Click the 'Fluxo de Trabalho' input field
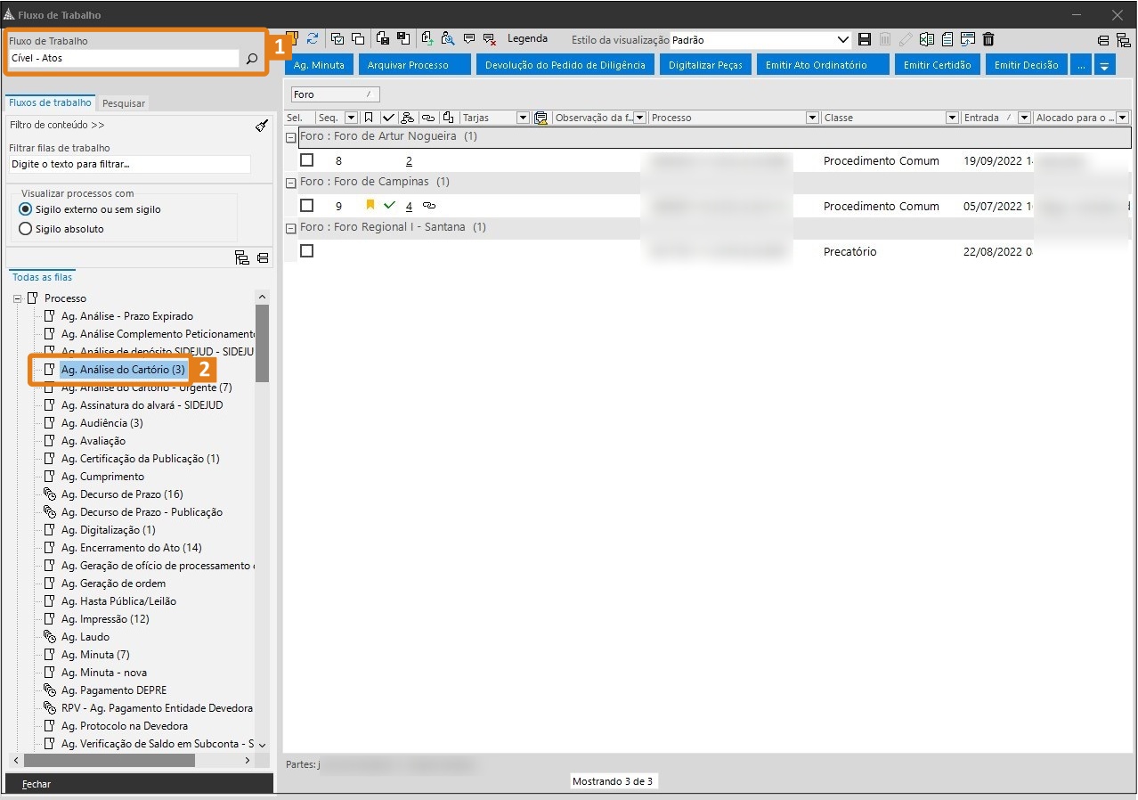This screenshot has width=1138, height=800. coord(124,59)
